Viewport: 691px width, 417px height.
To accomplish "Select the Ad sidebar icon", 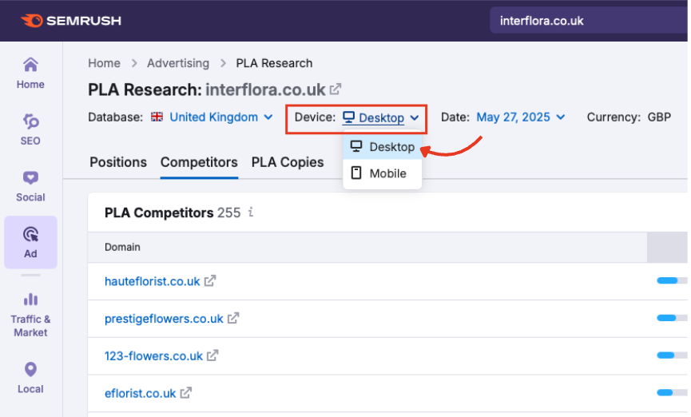I will 30,241.
